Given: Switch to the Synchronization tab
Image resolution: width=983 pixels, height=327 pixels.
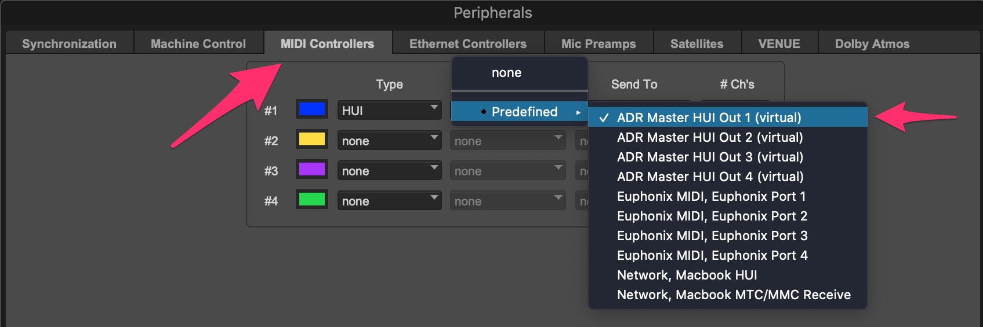Looking at the screenshot, I should 69,43.
